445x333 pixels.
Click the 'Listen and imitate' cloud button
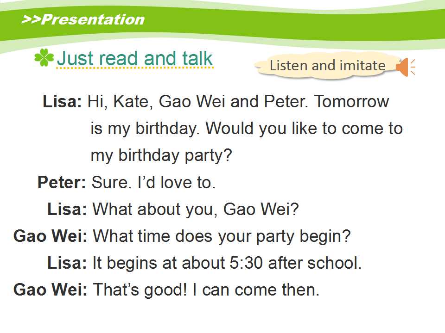(x=327, y=66)
